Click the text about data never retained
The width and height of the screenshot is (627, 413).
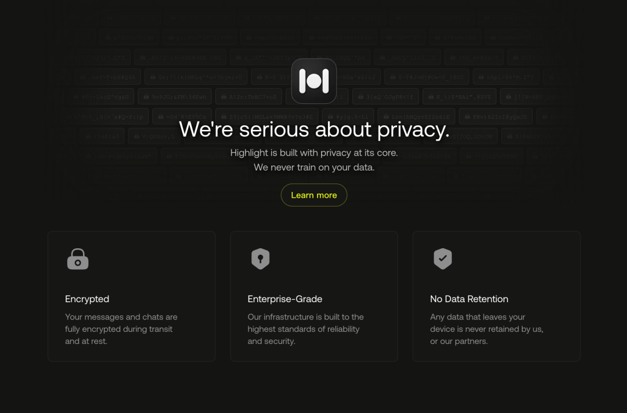487,329
